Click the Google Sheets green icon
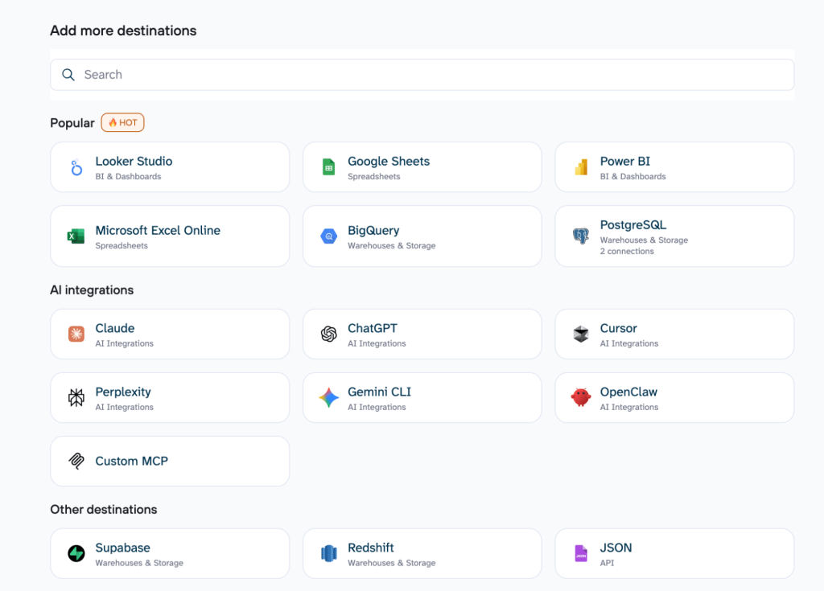 (328, 167)
